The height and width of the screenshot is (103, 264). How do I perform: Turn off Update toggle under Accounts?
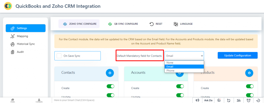pyautogui.click(x=180, y=95)
